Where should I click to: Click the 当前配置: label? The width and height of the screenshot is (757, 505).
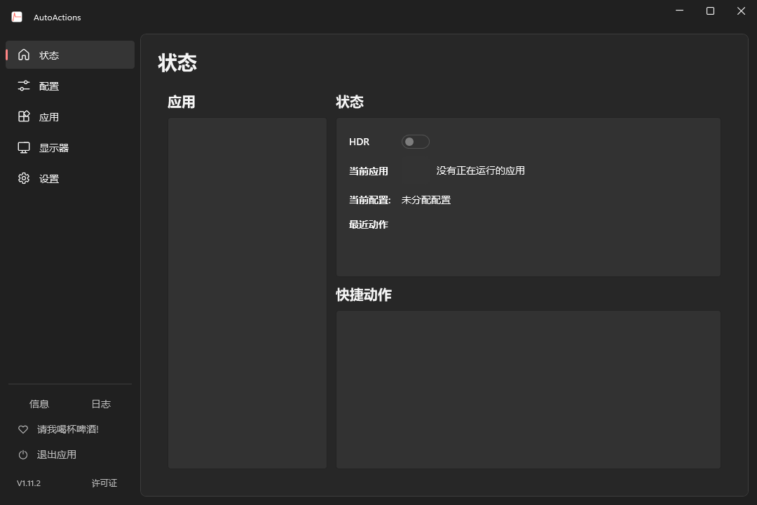click(x=370, y=200)
